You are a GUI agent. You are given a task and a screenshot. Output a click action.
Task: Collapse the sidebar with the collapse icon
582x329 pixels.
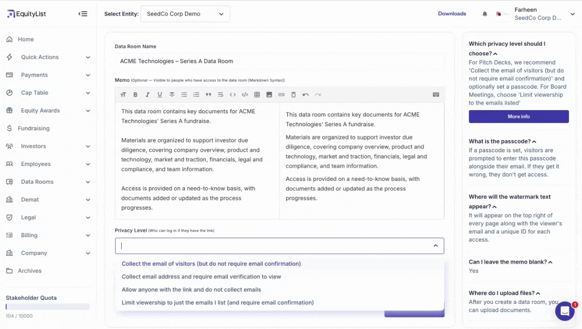[83, 14]
